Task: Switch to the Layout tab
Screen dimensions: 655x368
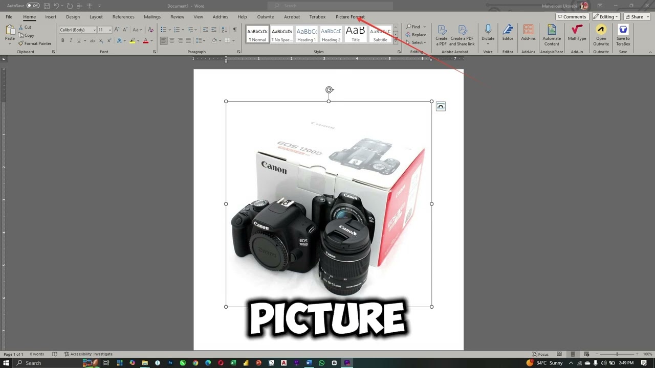Action: point(96,17)
